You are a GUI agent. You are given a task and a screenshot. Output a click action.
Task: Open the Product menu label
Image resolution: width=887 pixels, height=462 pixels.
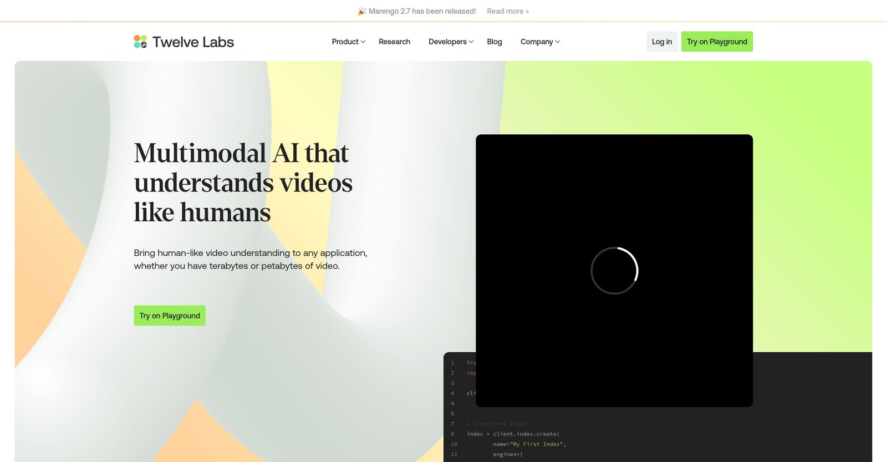[x=345, y=42]
